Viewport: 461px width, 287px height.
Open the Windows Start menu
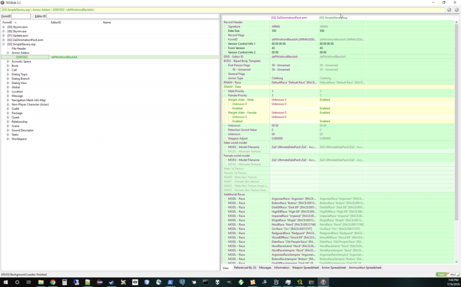(6, 282)
